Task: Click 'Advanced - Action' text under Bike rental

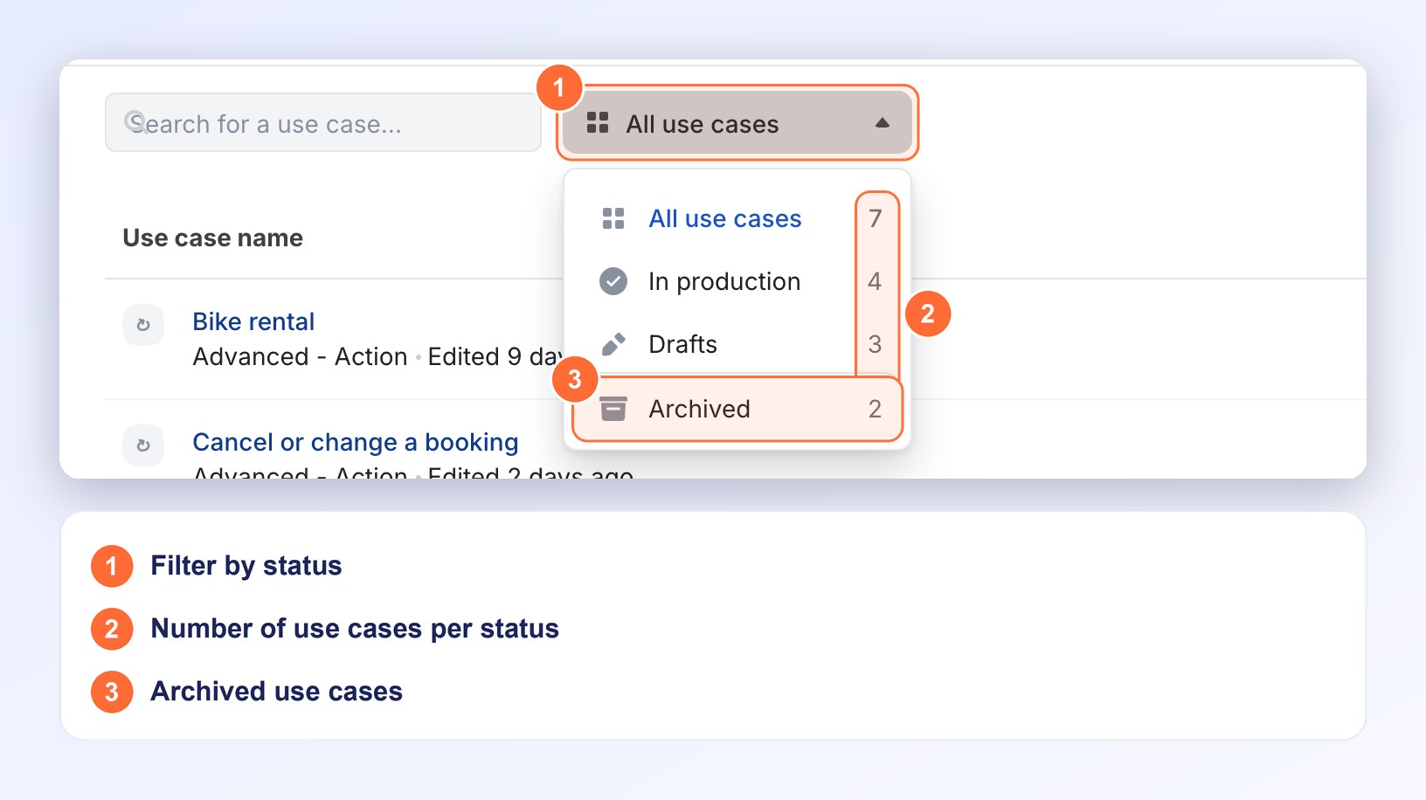Action: tap(301, 356)
